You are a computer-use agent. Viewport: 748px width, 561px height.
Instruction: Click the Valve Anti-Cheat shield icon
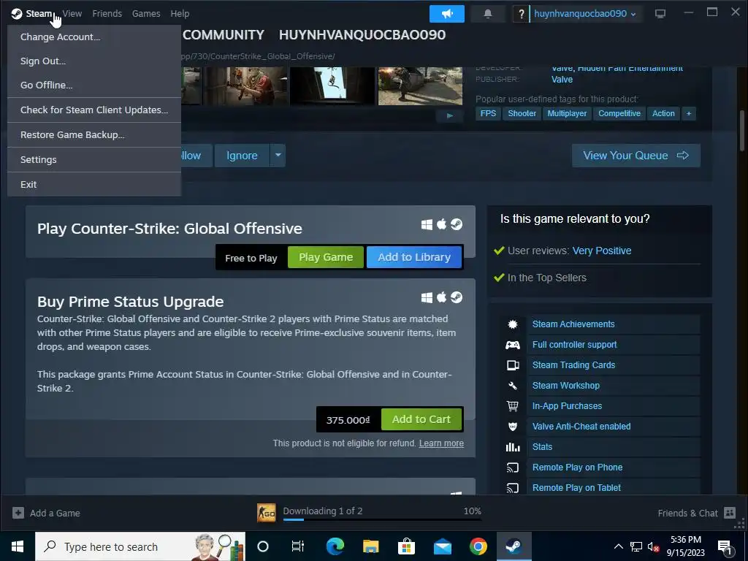click(513, 427)
